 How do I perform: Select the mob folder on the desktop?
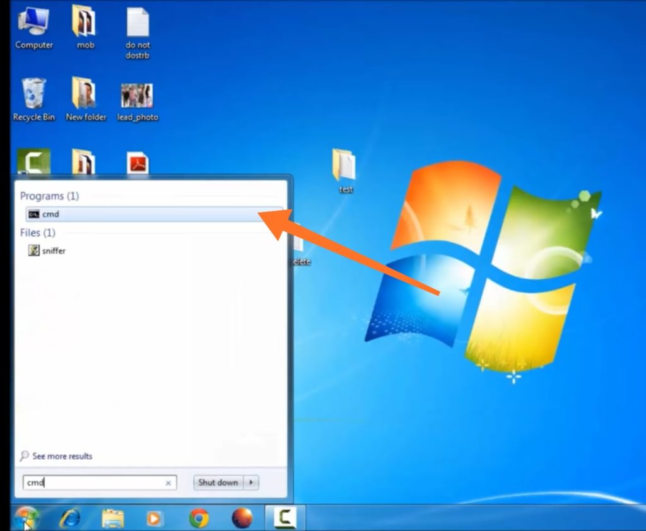(x=85, y=27)
